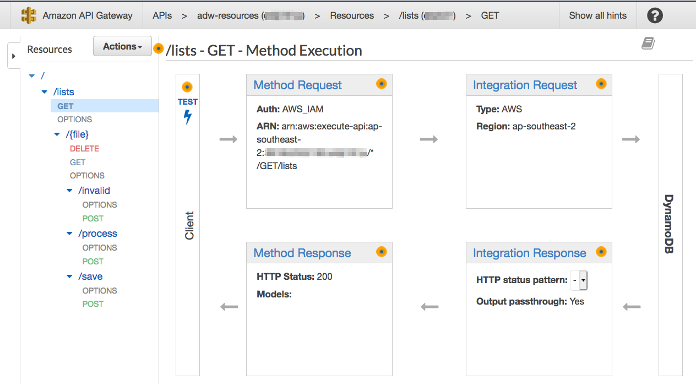This screenshot has width=696, height=385.
Task: Click the DynamoDB integration endpoint box
Action: (671, 225)
